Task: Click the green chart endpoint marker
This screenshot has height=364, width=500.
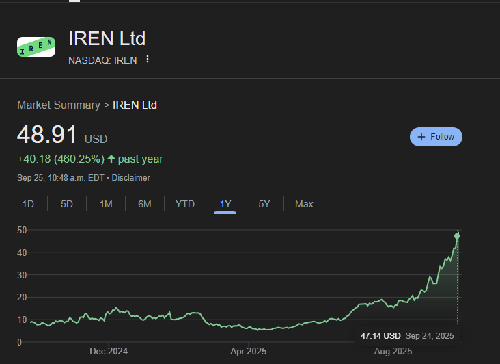Action: coord(457,236)
